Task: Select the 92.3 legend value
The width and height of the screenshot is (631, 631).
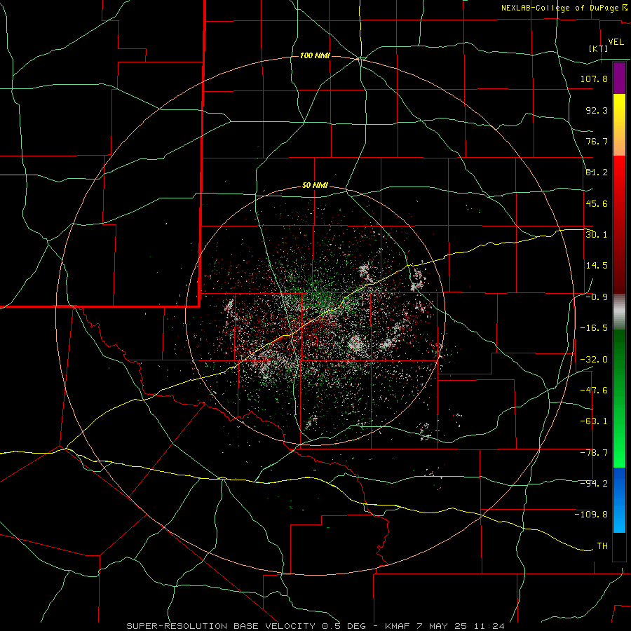Action: (597, 110)
